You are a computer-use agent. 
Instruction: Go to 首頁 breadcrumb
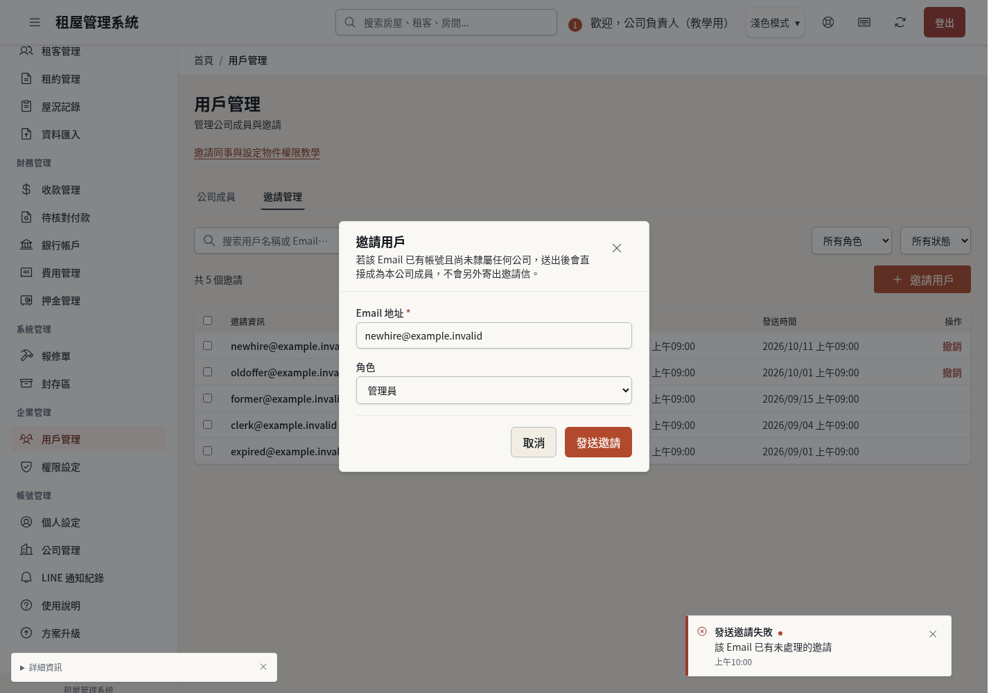(204, 60)
